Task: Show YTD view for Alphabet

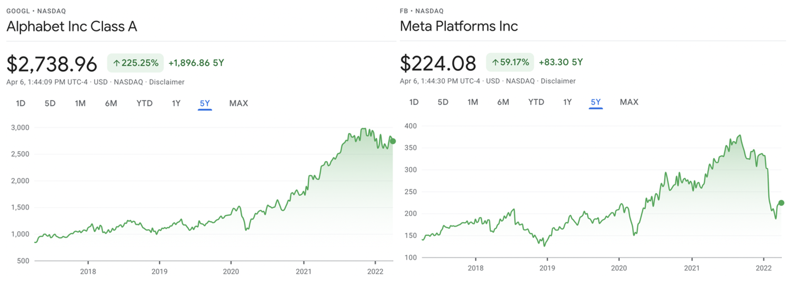Action: (x=144, y=103)
